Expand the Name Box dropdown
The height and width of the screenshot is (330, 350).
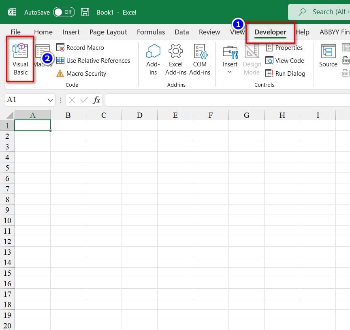[51, 100]
